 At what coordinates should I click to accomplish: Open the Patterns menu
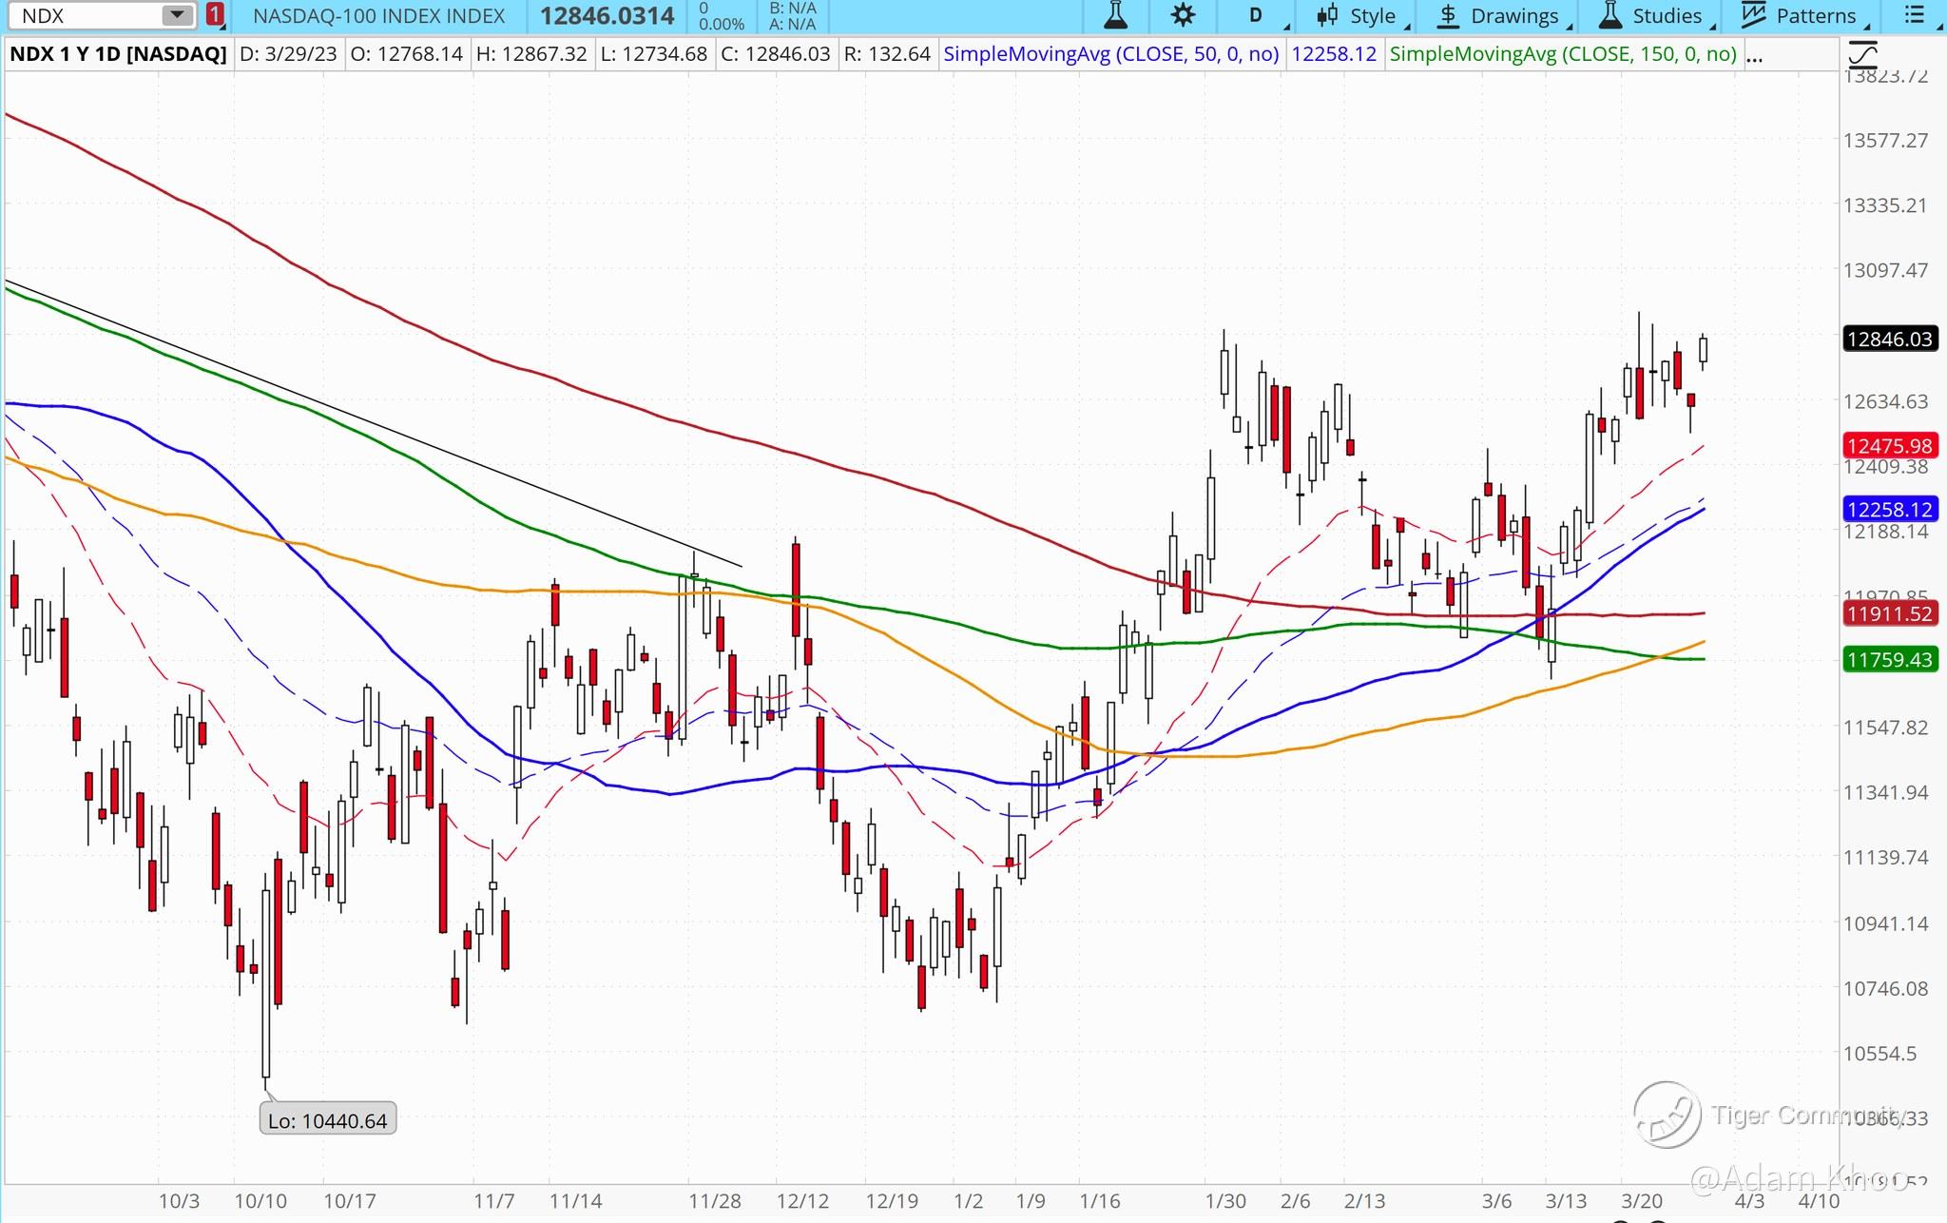pyautogui.click(x=1801, y=15)
